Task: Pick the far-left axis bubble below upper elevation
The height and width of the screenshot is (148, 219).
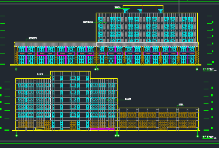Action: [x=16, y=69]
